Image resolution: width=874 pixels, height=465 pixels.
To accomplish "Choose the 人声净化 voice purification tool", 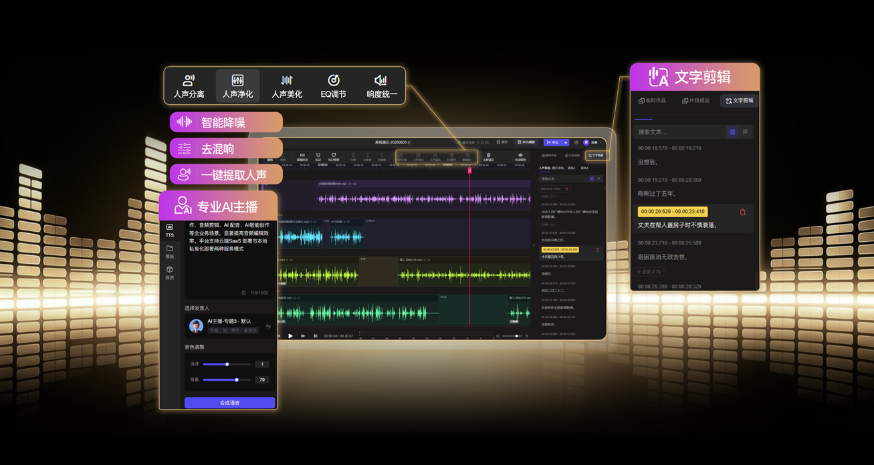I will click(x=237, y=86).
